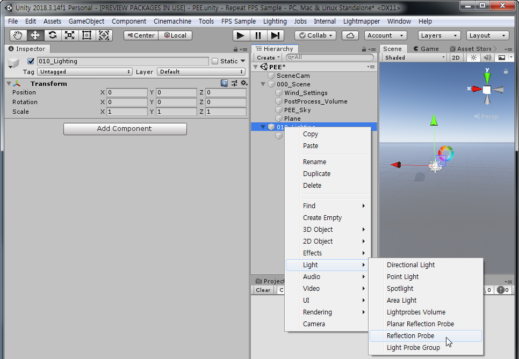Click the Add Component button
The image size is (519, 359).
pos(125,129)
